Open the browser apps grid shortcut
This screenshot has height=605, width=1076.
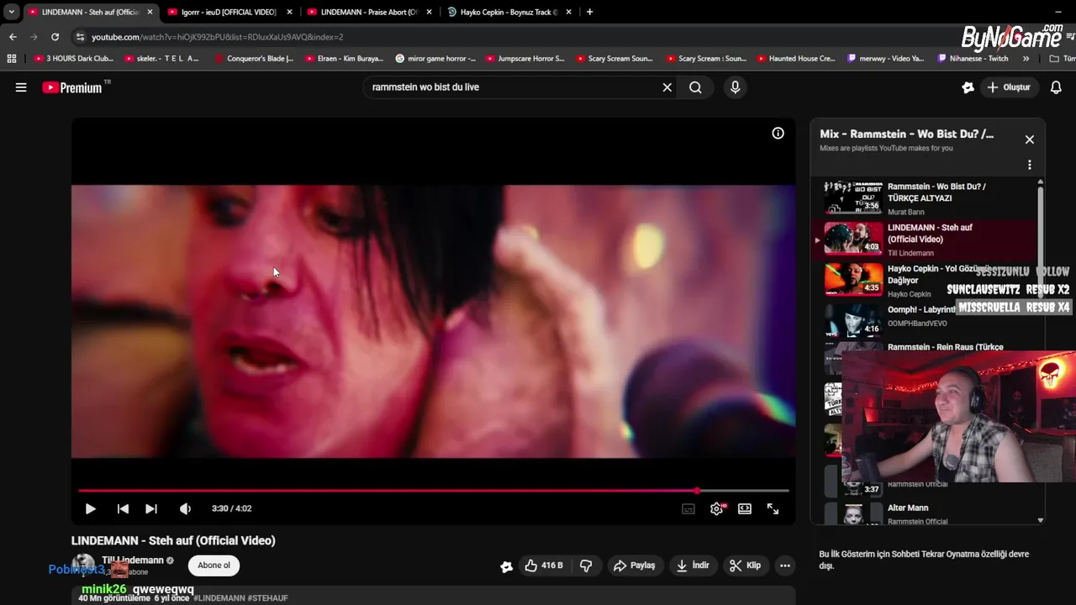[x=12, y=59]
